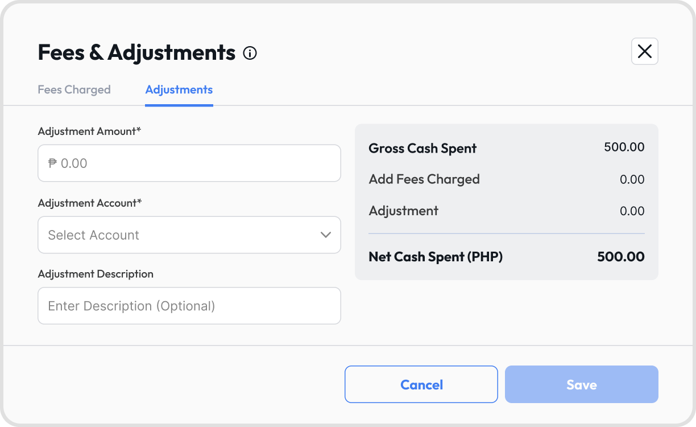Click the Fees & Adjustments heading text
The height and width of the screenshot is (427, 696).
[136, 52]
